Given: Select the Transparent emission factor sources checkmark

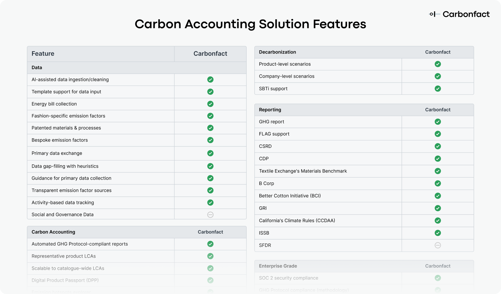Looking at the screenshot, I should (x=210, y=191).
